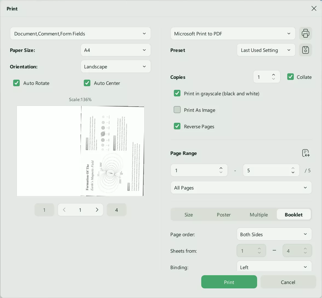This screenshot has height=298, width=322.
Task: Uncheck Auto Center
Action: [87, 83]
